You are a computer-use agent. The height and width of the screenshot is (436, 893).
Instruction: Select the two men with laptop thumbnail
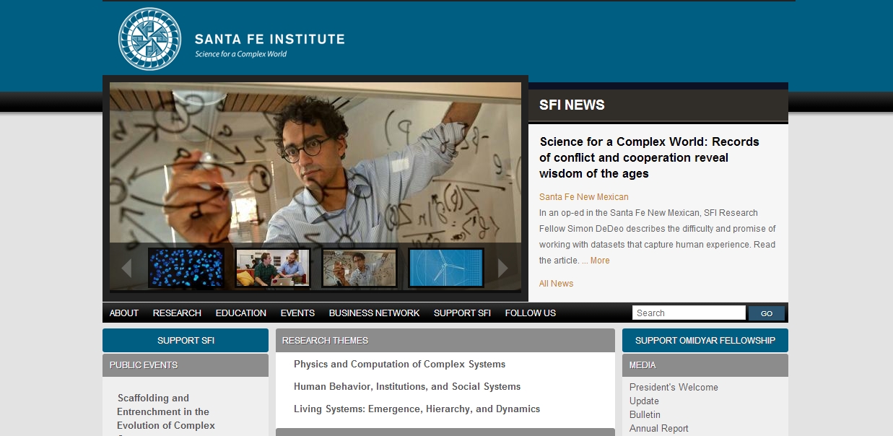(x=273, y=268)
